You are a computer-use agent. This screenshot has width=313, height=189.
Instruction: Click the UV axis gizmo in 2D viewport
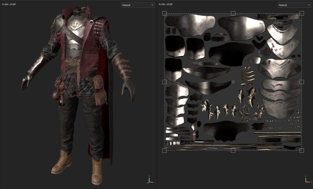click(x=307, y=180)
